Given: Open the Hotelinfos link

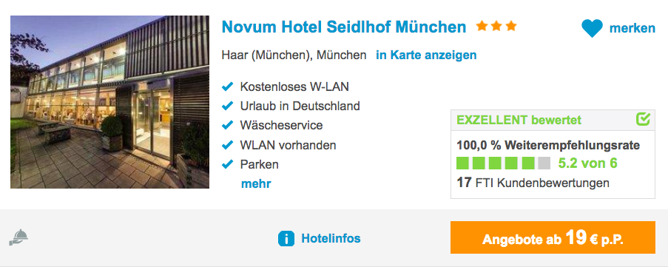Looking at the screenshot, I should pyautogui.click(x=331, y=238).
